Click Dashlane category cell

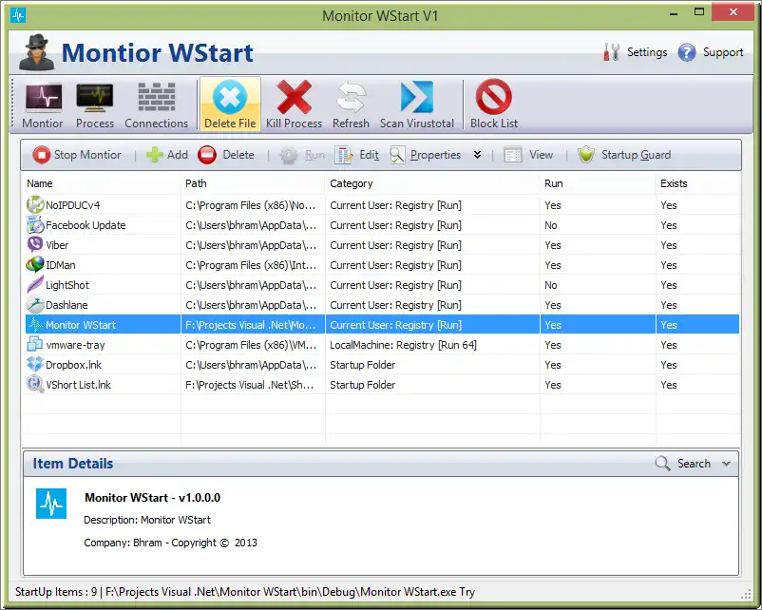(395, 305)
